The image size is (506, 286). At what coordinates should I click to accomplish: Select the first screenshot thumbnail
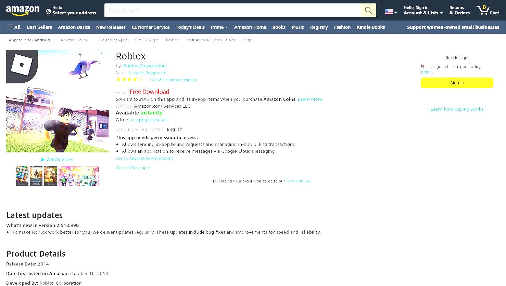click(22, 176)
